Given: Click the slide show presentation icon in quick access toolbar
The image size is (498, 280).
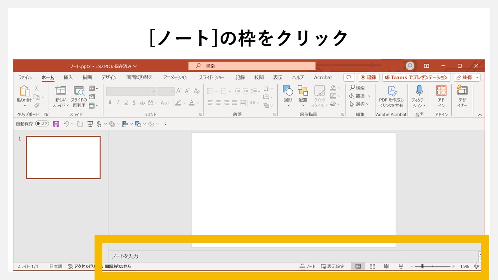Looking at the screenshot, I should coord(89,124).
